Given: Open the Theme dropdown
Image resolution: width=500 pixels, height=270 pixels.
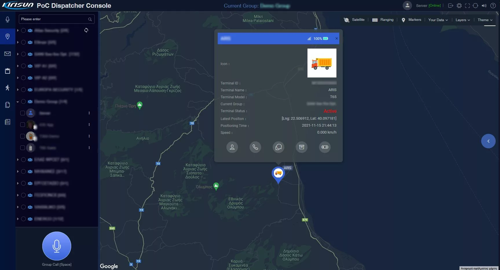Looking at the screenshot, I should point(485,20).
